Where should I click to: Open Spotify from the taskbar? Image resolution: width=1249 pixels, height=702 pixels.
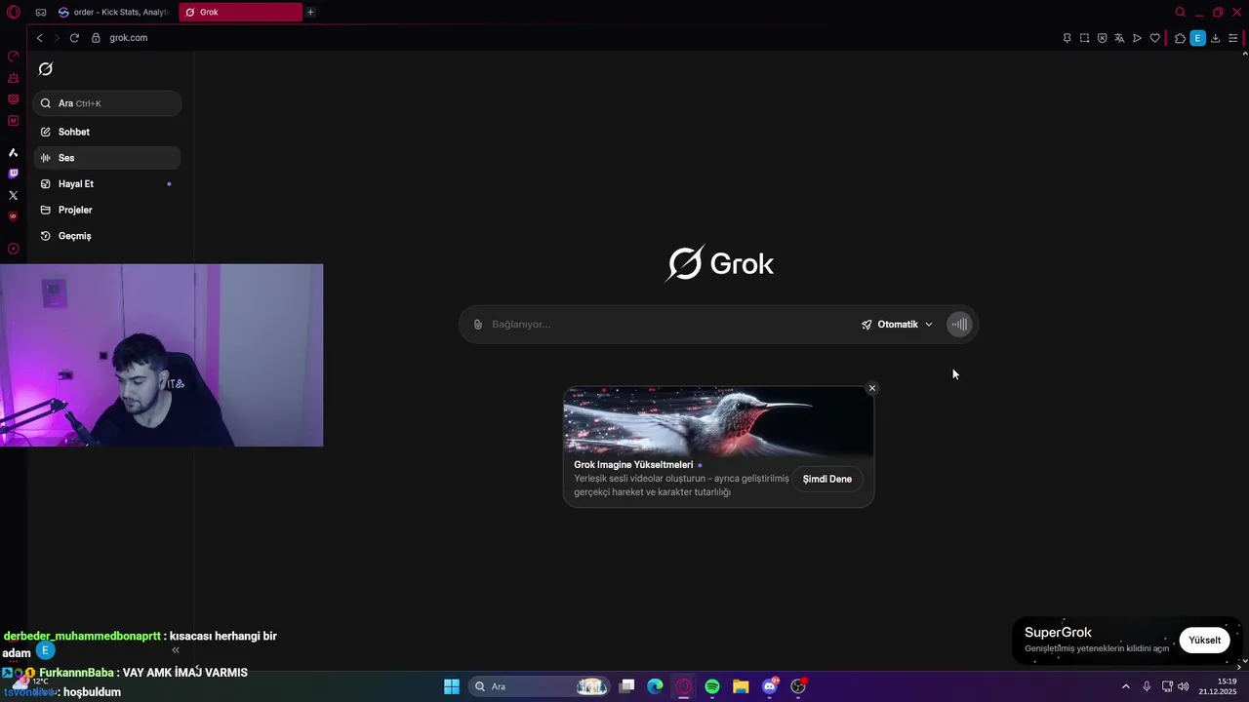point(712,686)
